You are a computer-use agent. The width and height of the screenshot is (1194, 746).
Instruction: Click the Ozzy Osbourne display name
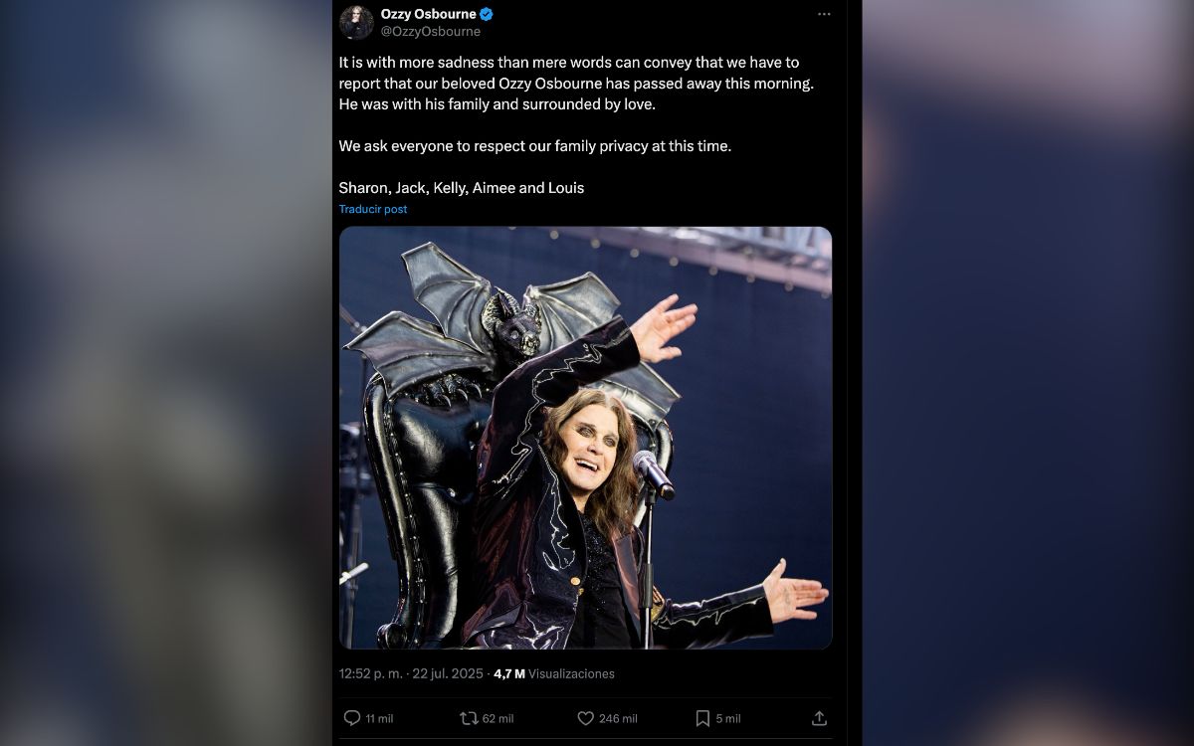tap(428, 14)
